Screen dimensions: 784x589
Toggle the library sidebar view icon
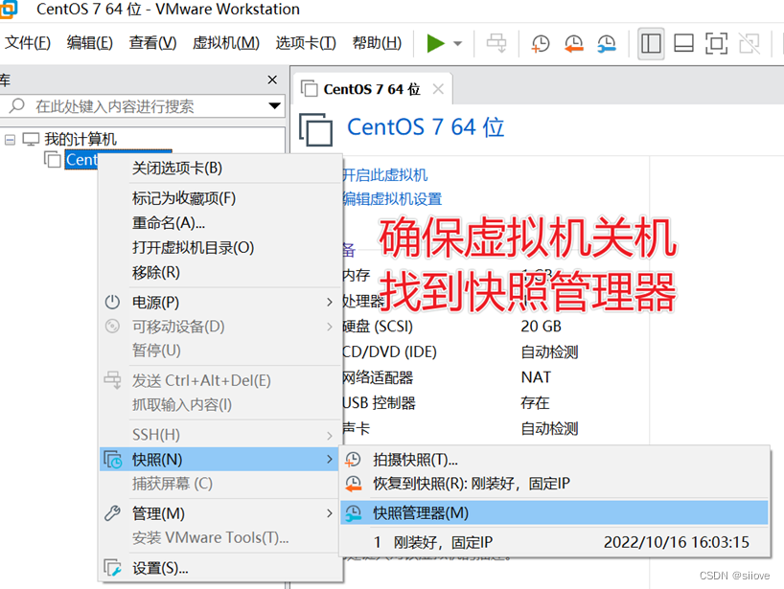click(651, 43)
